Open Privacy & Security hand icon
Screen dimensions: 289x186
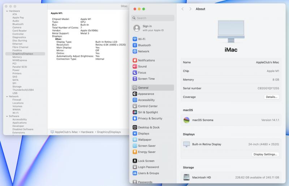(135, 118)
